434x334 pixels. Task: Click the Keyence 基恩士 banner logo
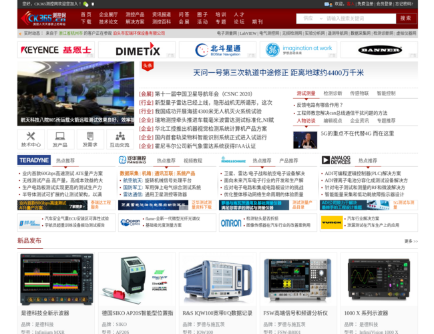click(x=56, y=50)
